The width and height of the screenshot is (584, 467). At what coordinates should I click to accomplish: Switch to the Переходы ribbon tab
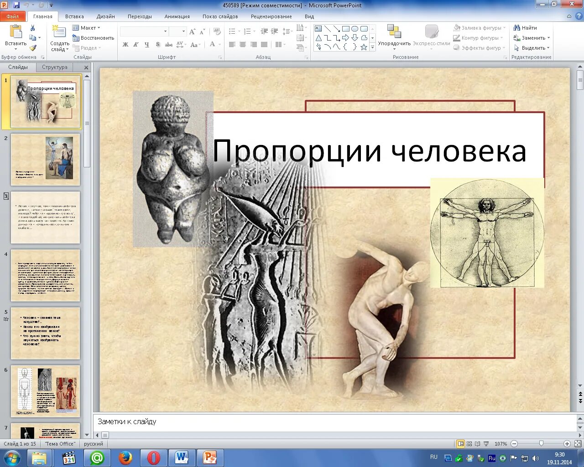coord(140,16)
